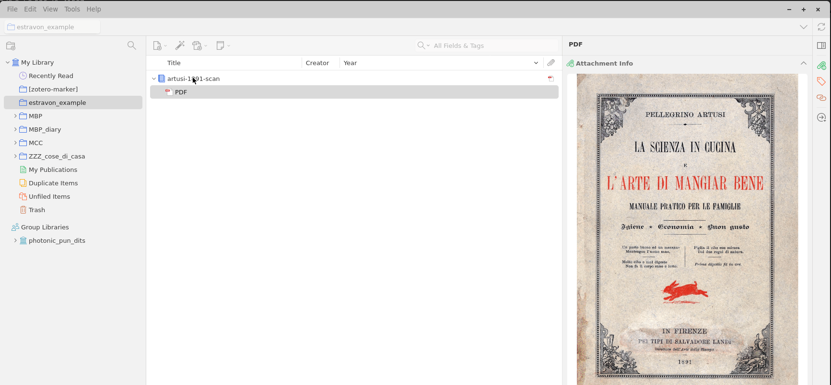This screenshot has width=831, height=385.
Task: Click the Attachment Info header label
Action: (x=604, y=63)
